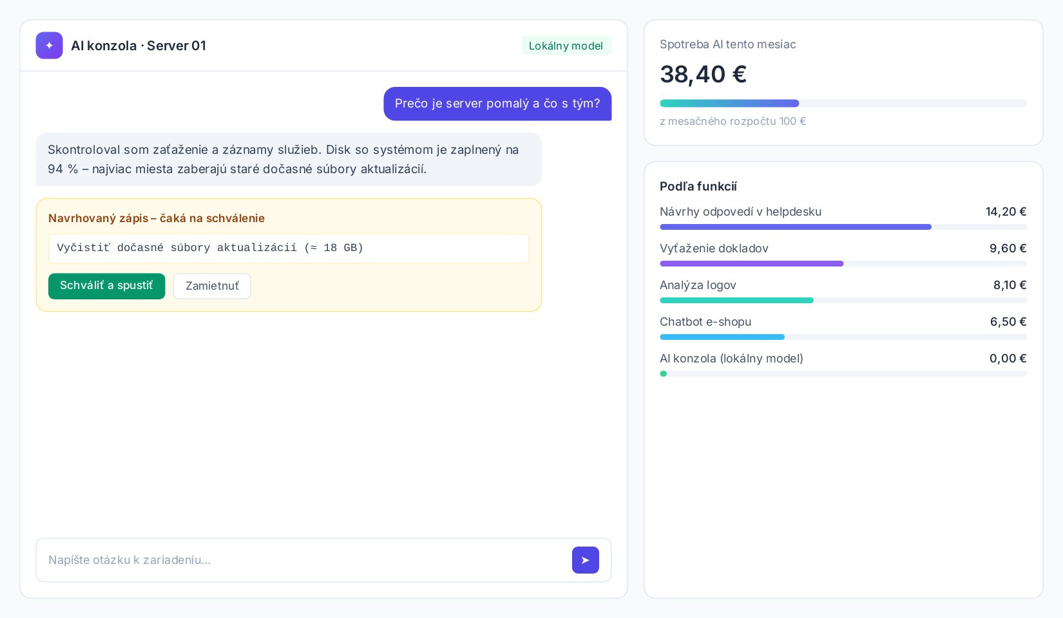Click the "Podľa funkcií" heading
Viewport: 1063px width, 618px height.
pos(698,187)
